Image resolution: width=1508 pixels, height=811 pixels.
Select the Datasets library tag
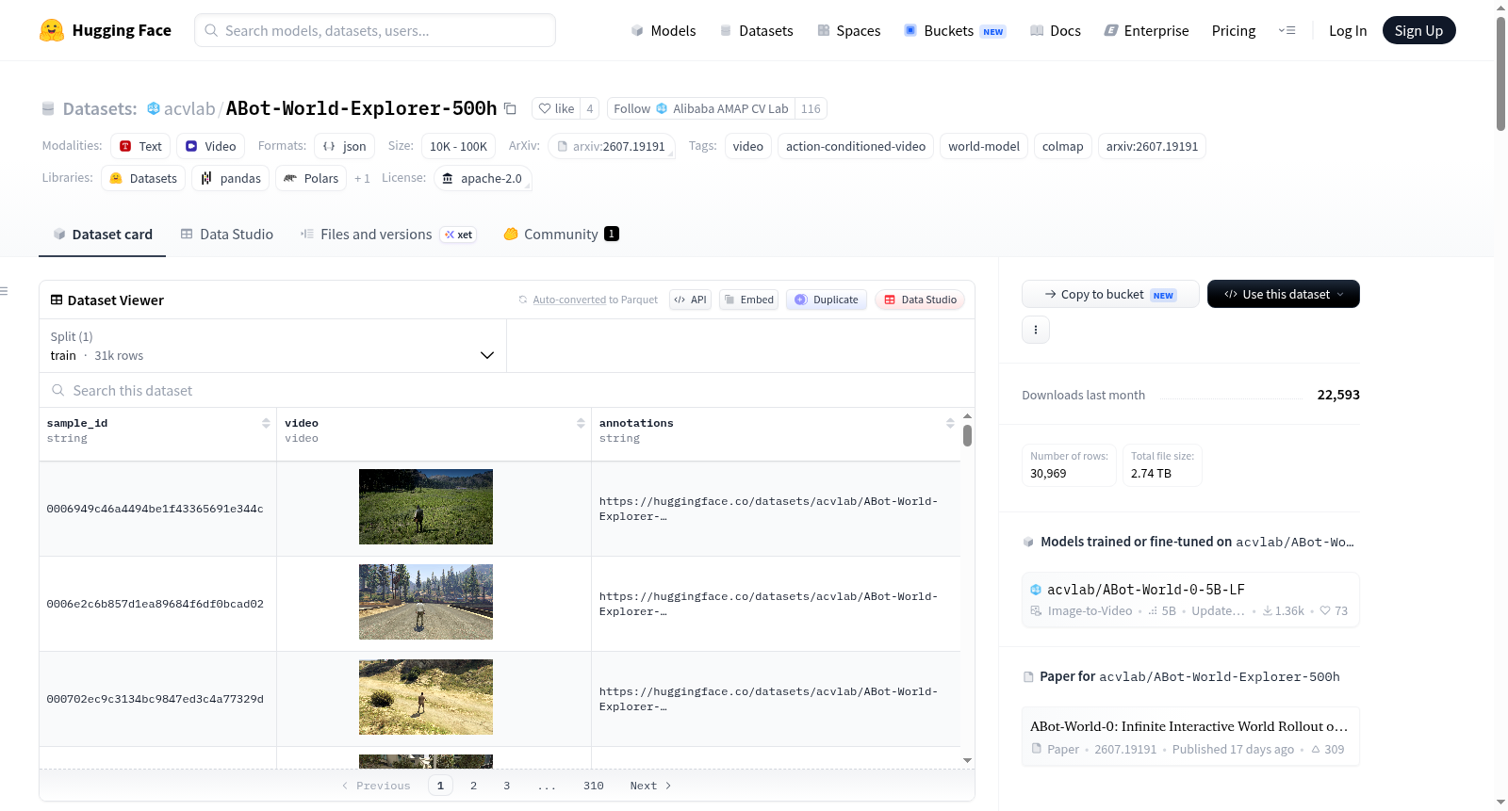(143, 178)
